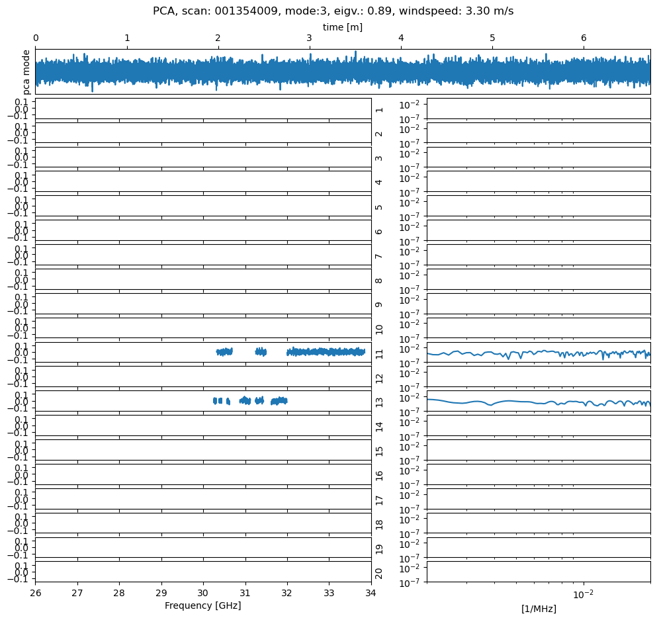Image resolution: width=657 pixels, height=620 pixels.
Task: Click the feed number label 1
Action: point(379,109)
